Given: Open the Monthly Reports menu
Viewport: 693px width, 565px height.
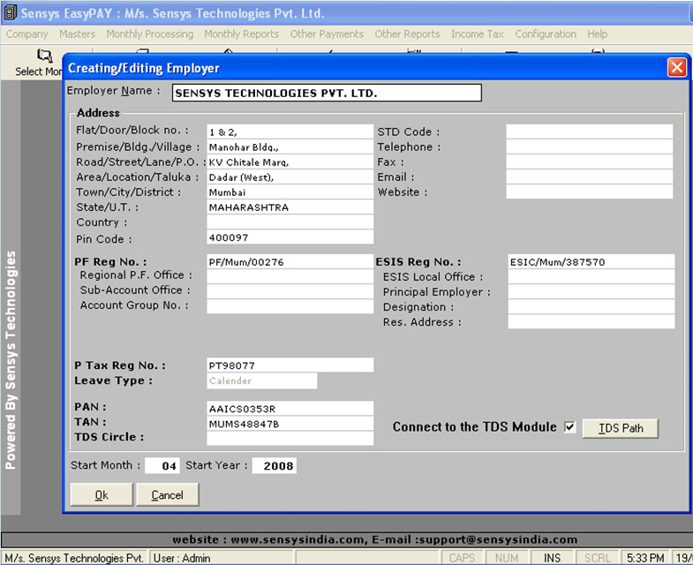Looking at the screenshot, I should [x=241, y=34].
